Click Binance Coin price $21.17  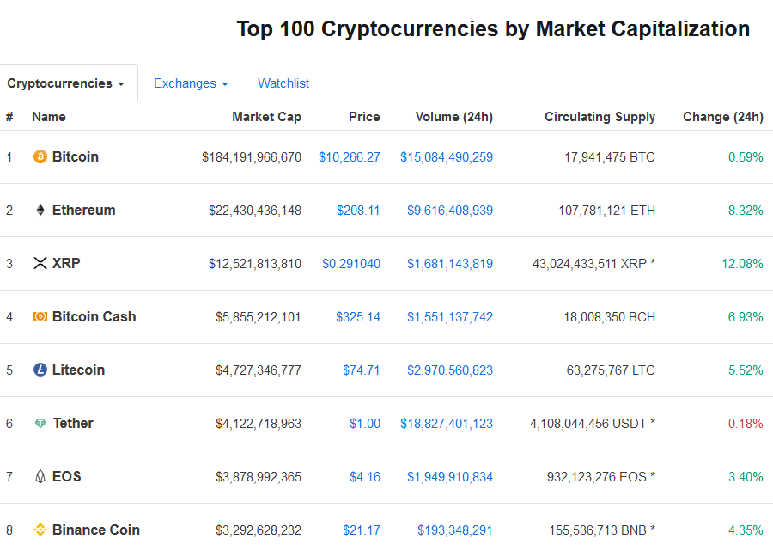(362, 530)
